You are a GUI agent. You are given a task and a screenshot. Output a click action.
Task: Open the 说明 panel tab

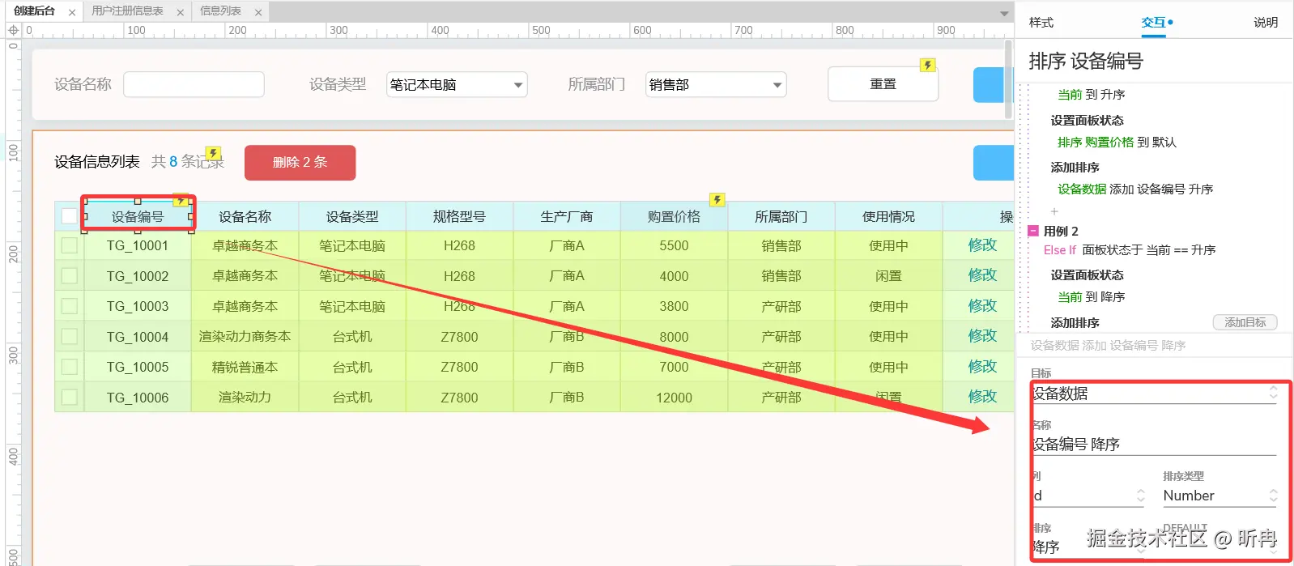coord(1266,23)
